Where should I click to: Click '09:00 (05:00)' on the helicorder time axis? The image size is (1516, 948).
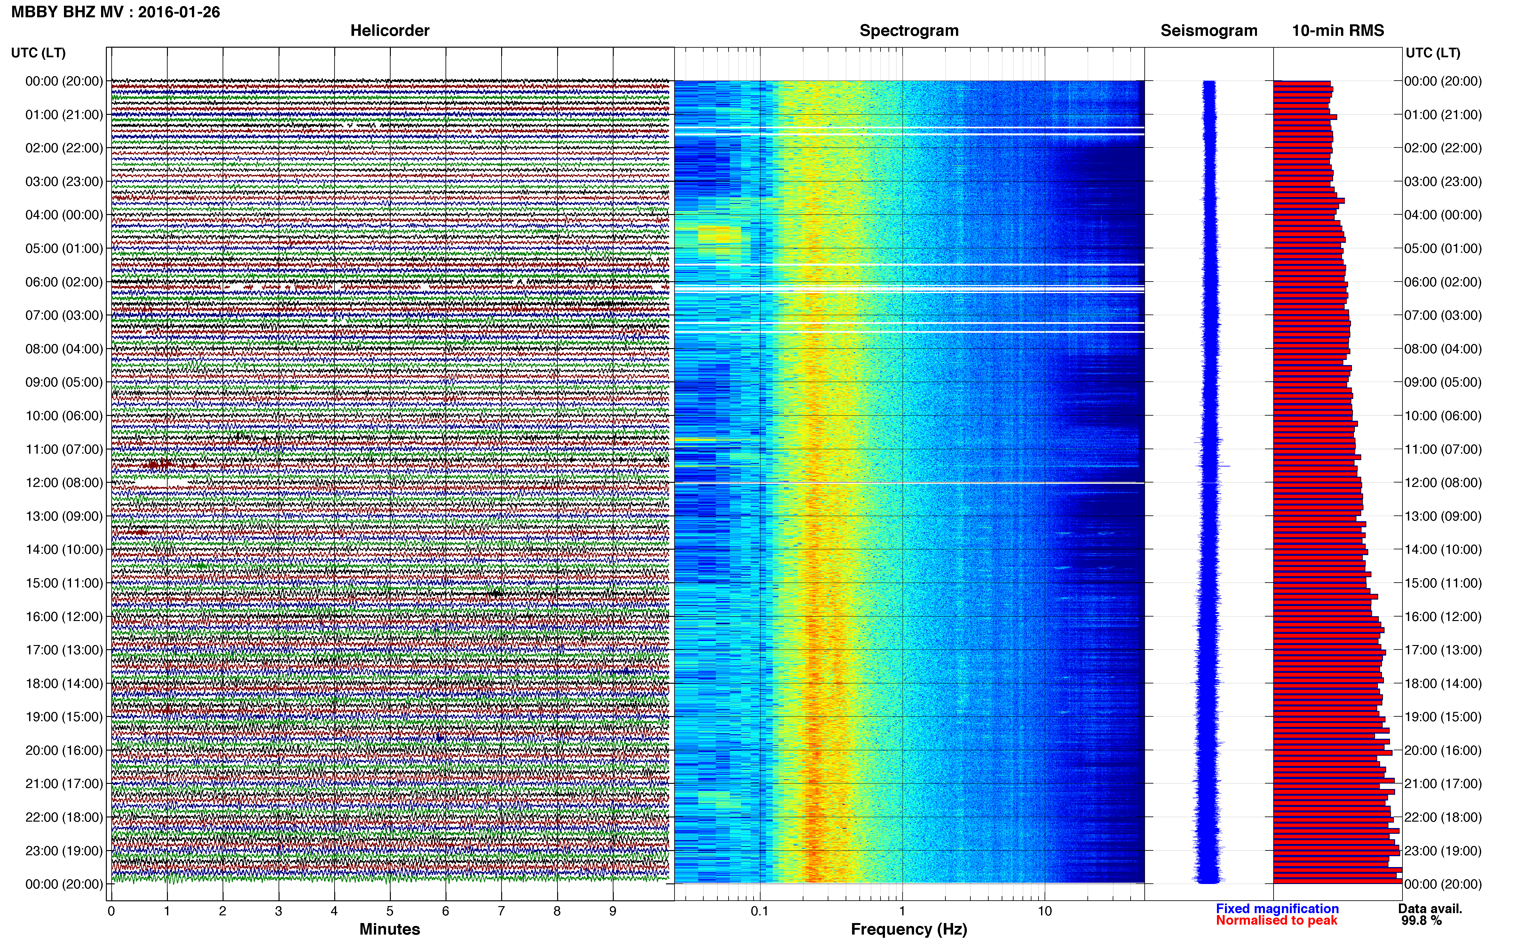(x=64, y=382)
